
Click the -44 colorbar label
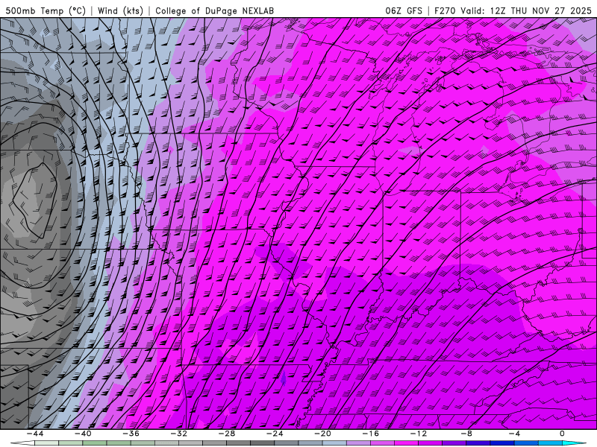click(35, 434)
